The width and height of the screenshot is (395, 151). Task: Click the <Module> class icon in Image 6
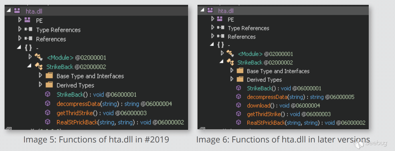coord(230,53)
